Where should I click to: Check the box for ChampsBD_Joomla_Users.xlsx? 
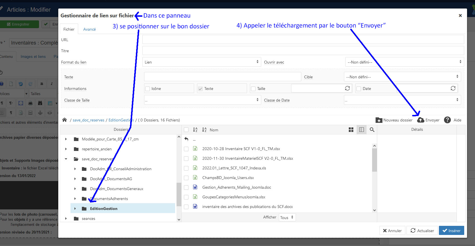pos(186,178)
